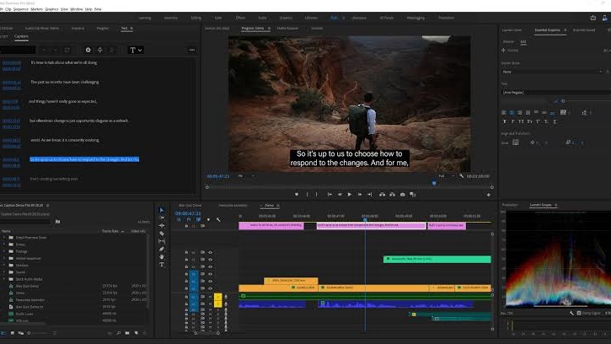Click the font size slider handle
Image resolution: width=611 pixels, height=344 pixels.
(x=563, y=101)
